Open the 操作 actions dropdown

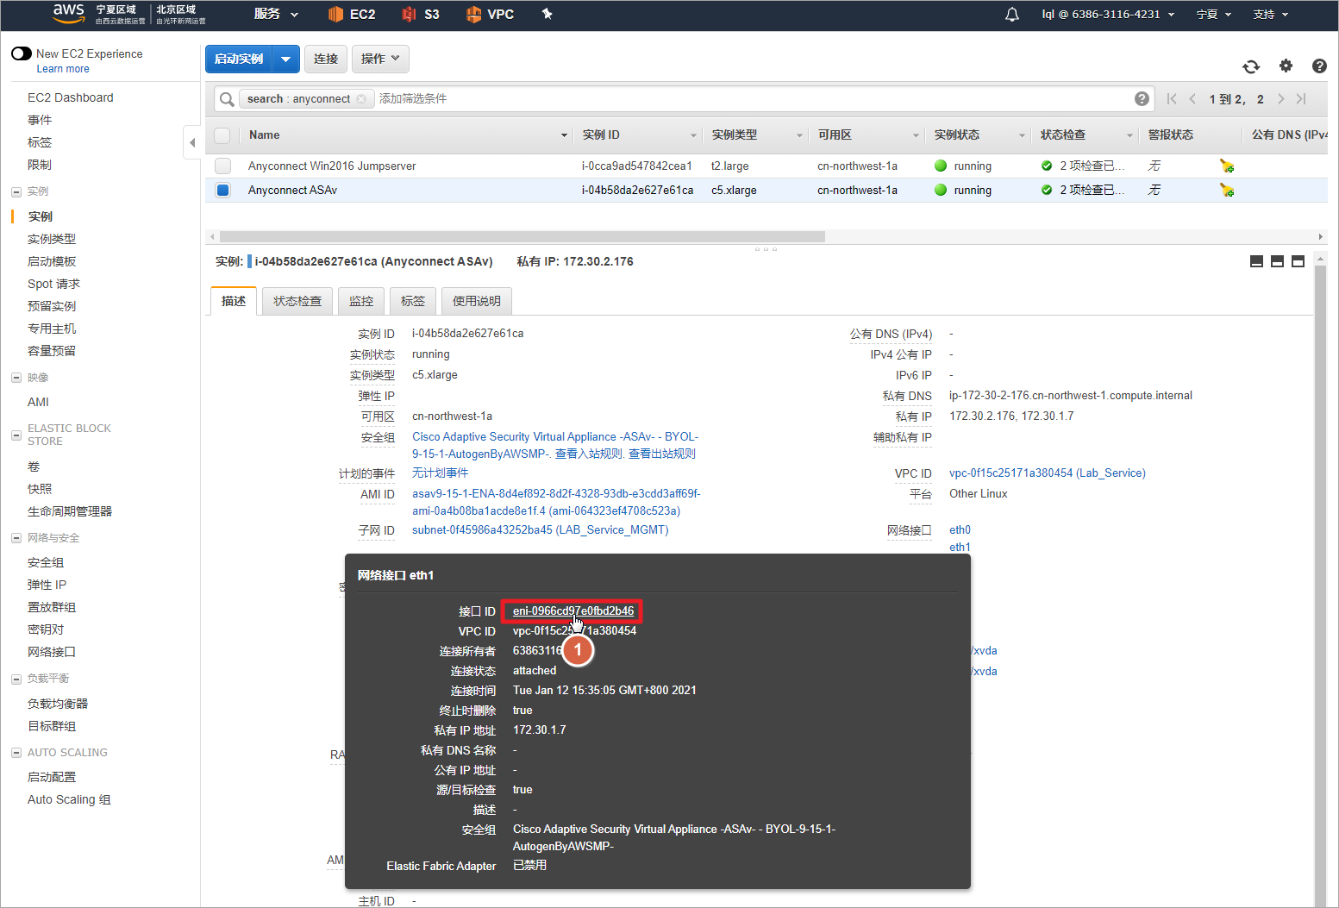coord(380,59)
